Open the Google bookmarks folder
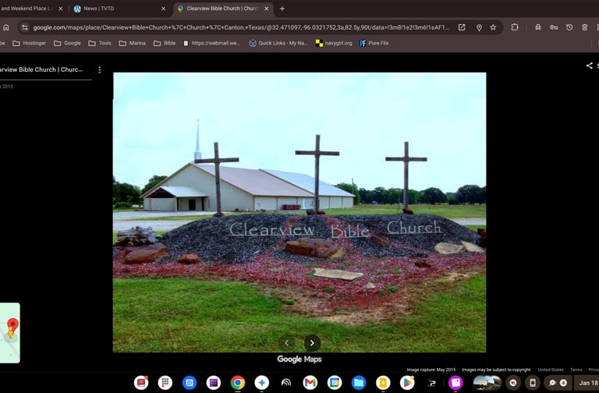599x393 pixels. tap(67, 43)
